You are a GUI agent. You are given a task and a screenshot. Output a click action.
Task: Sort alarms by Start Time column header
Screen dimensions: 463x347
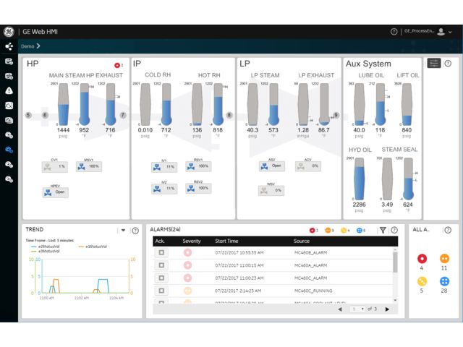tap(227, 241)
